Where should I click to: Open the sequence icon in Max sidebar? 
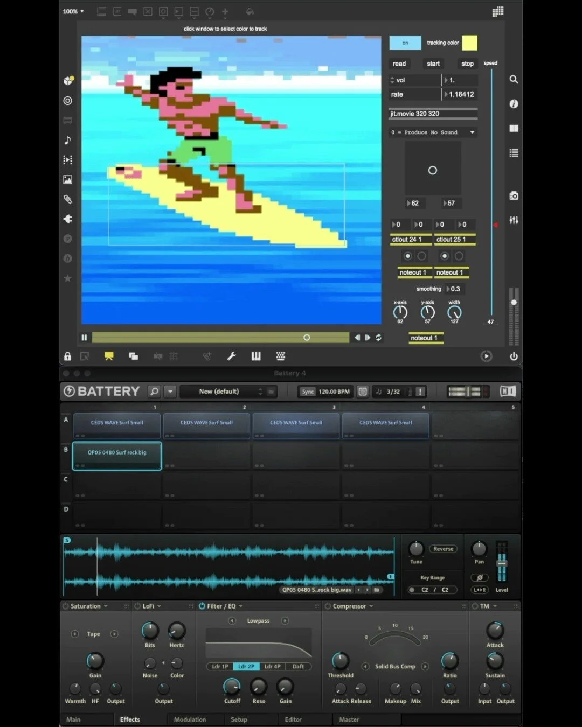tap(67, 160)
